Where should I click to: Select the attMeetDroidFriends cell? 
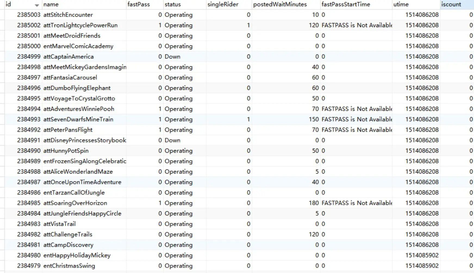[84, 36]
